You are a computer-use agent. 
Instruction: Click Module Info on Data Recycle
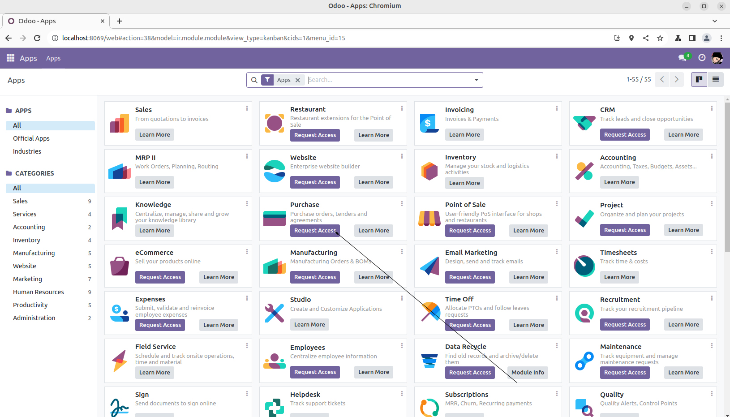tap(528, 373)
